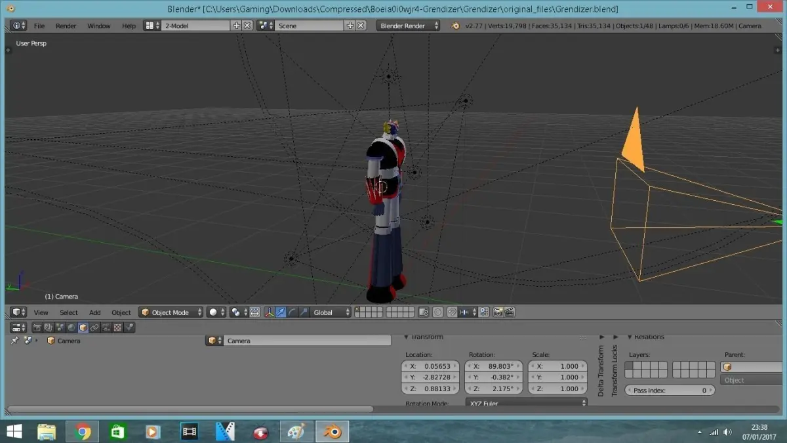Toggle manipulate center points option
Image resolution: width=787 pixels, height=443 pixels.
[x=255, y=312]
